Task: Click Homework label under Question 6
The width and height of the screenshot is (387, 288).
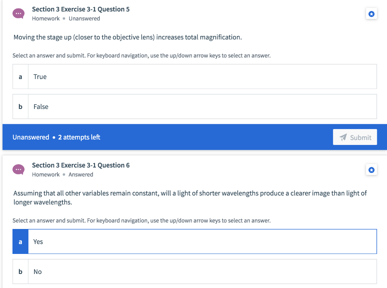Action: (46, 174)
